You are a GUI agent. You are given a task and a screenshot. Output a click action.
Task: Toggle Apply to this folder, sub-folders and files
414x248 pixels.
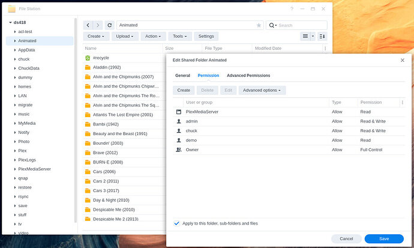176,223
